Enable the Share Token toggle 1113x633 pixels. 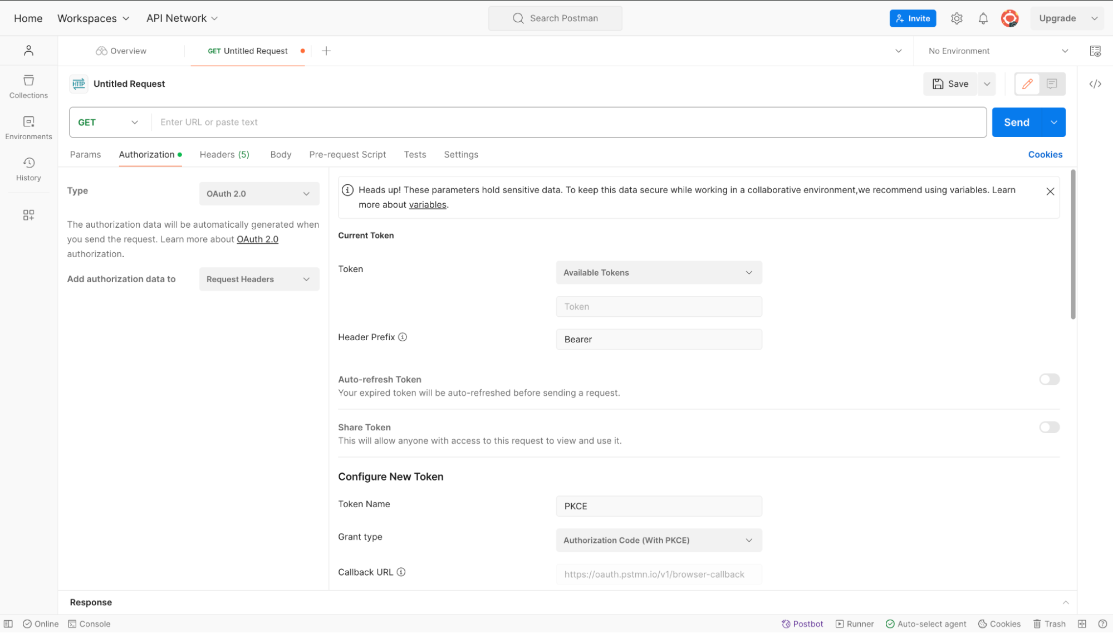point(1048,428)
